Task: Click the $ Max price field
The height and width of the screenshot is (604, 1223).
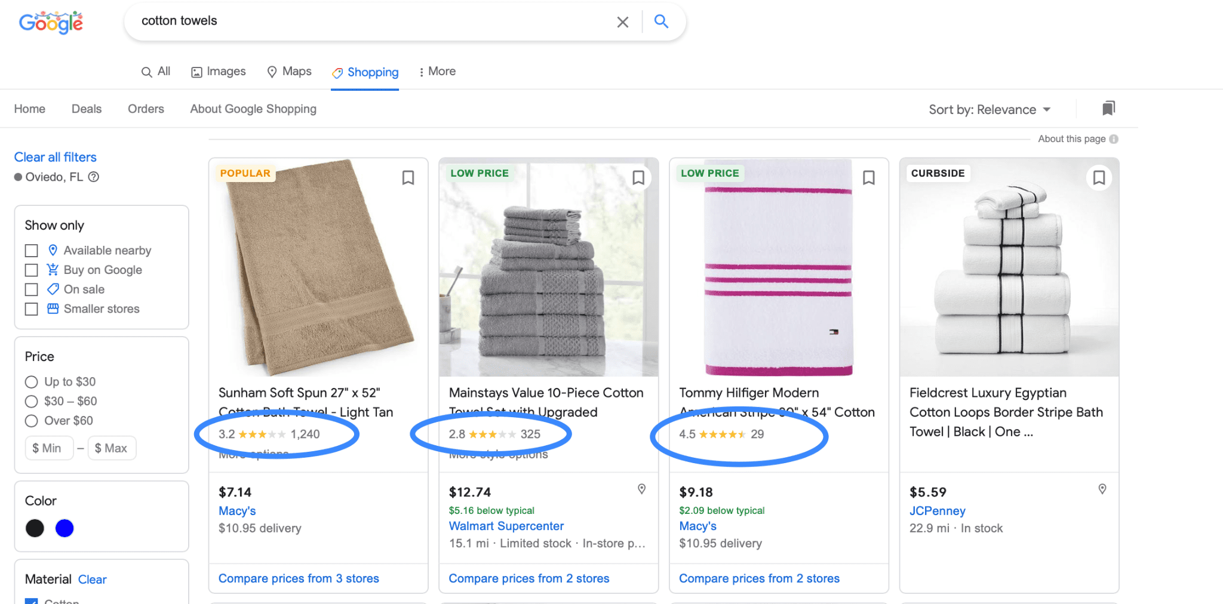Action: coord(112,448)
